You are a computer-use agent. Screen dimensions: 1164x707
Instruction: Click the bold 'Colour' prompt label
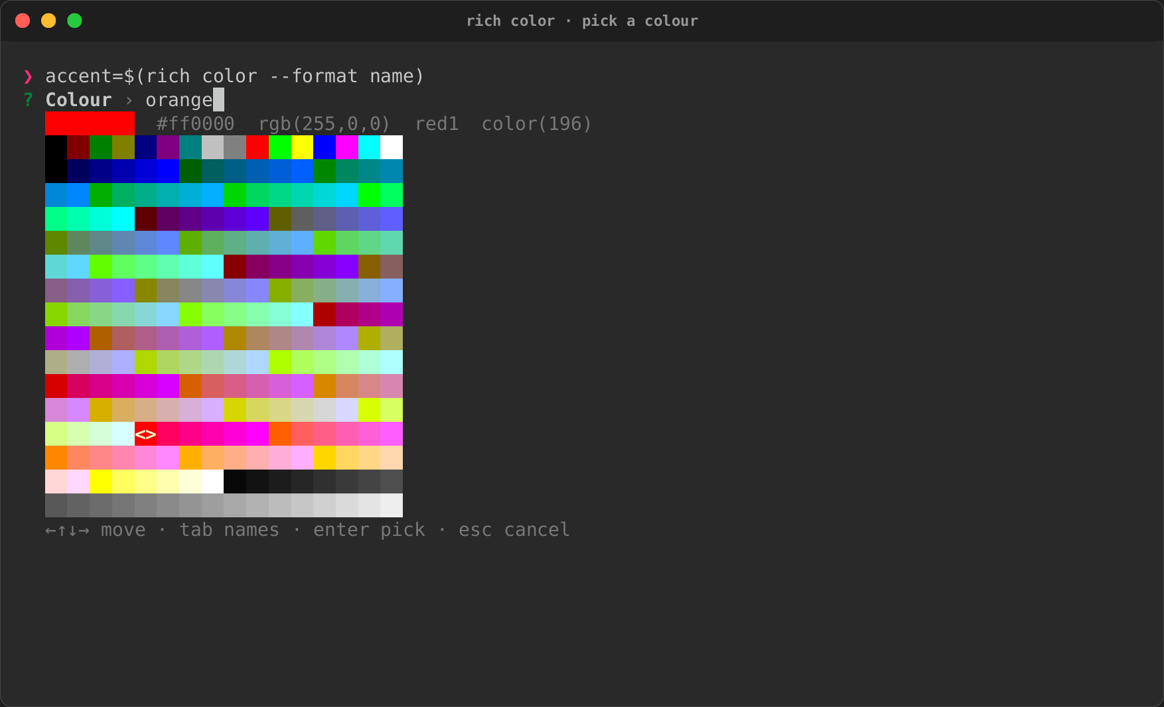[78, 100]
